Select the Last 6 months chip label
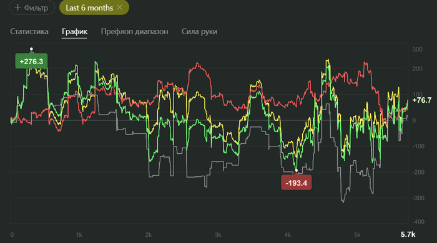 (x=89, y=7)
